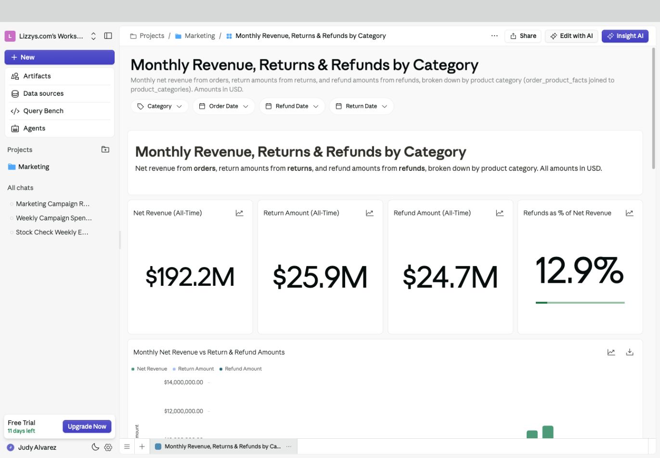Click Edit with AI button
Screen dimensions: 660x458
571,36
